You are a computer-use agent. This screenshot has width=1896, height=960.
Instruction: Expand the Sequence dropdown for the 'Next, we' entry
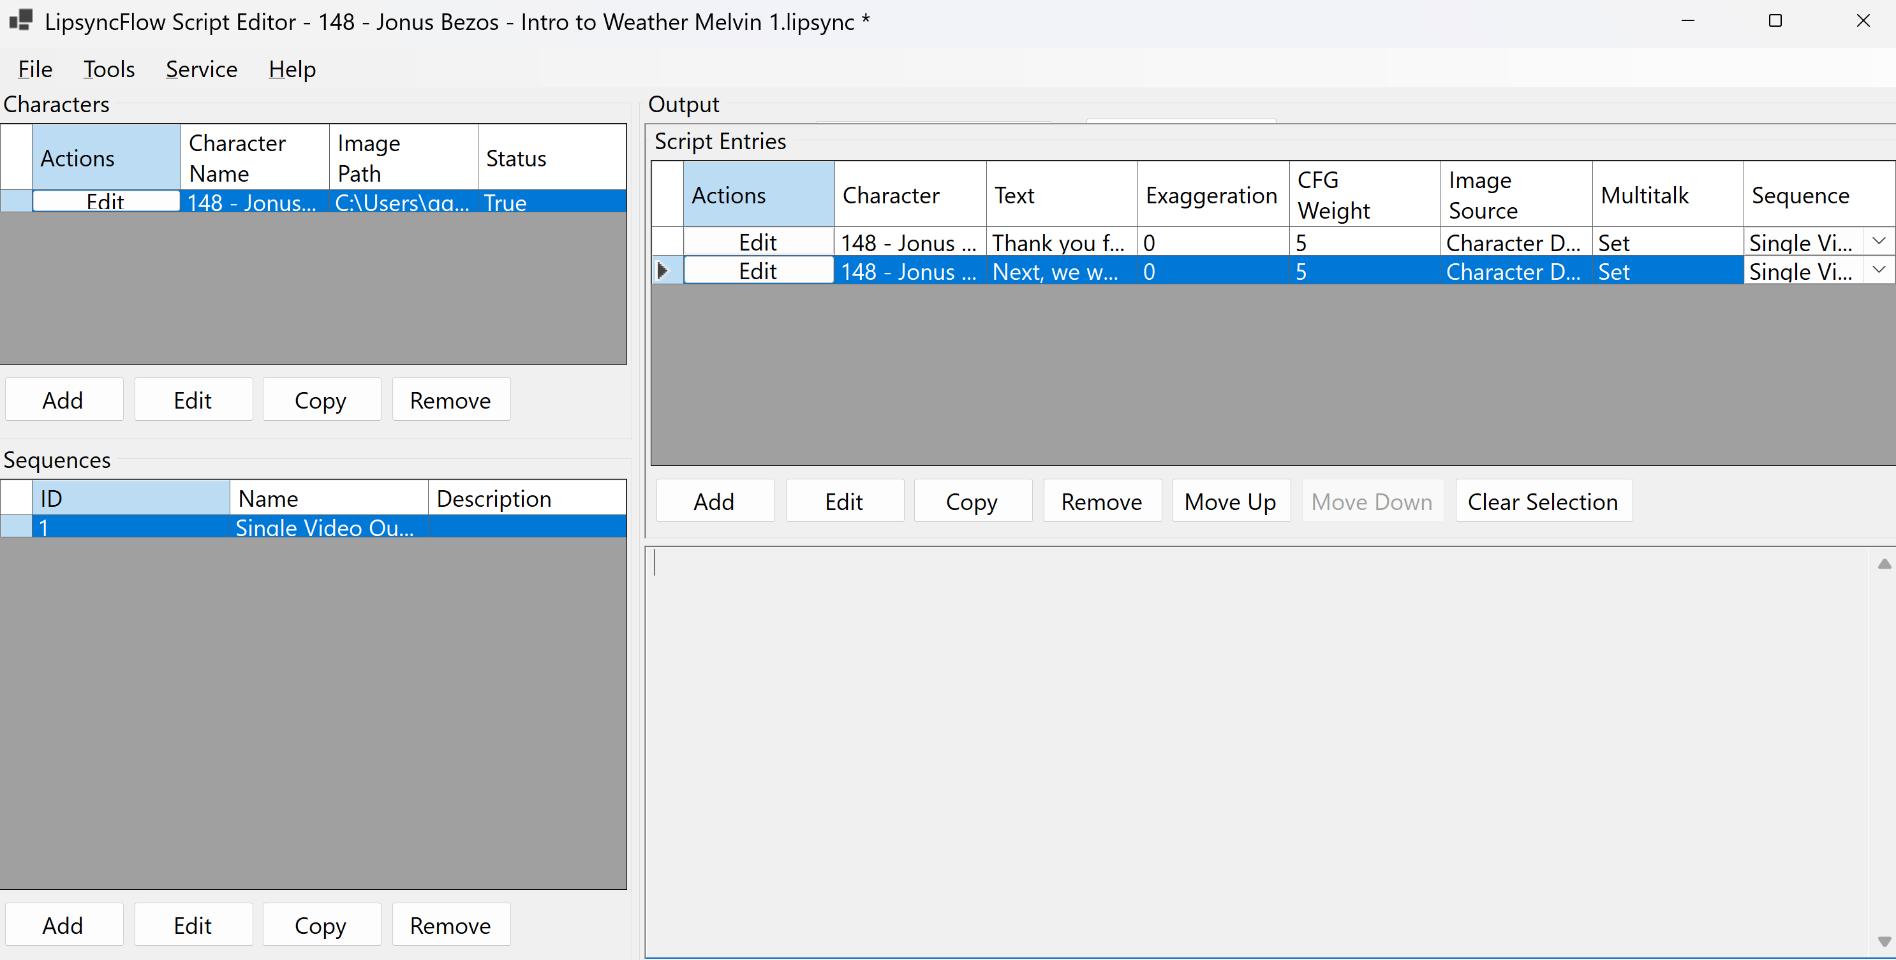pos(1879,269)
